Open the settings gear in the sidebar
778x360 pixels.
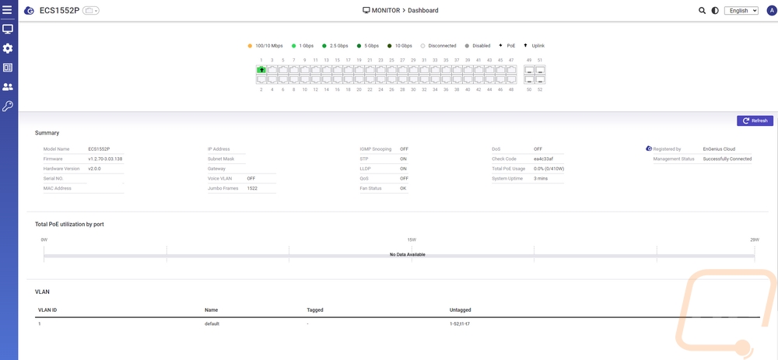(x=8, y=48)
